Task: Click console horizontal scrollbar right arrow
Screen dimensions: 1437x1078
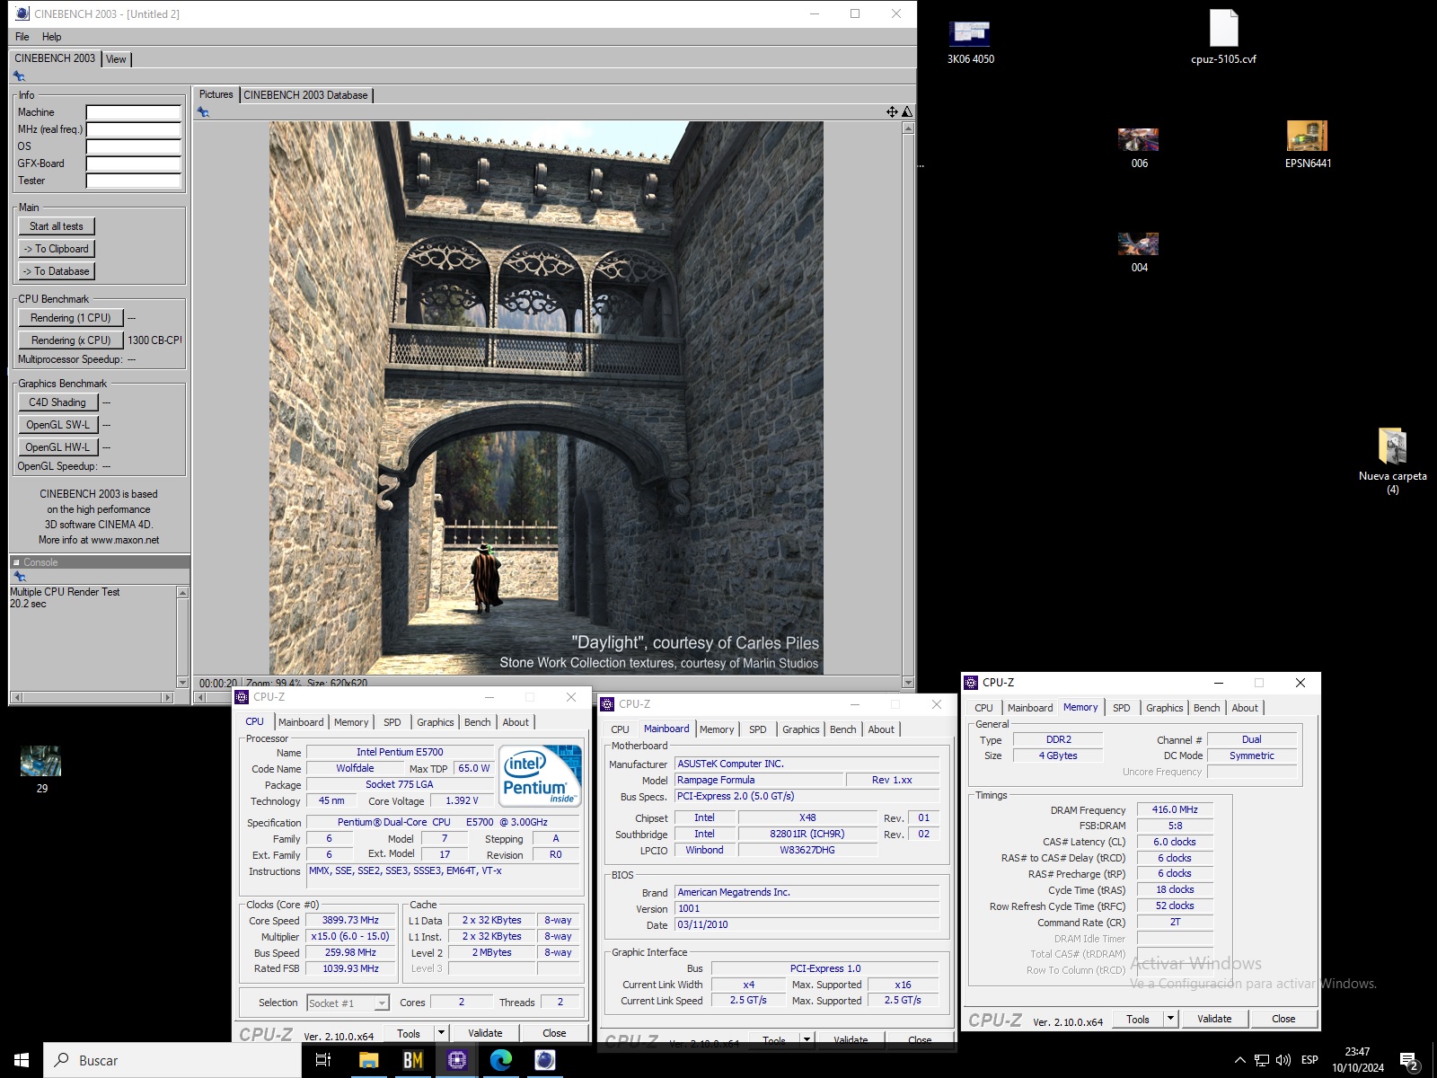Action: coord(167,697)
